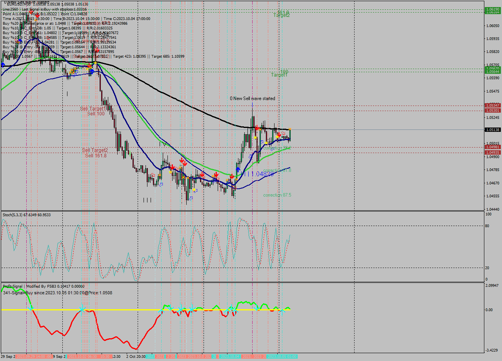502x361 pixels.
Task: Click the blue buy arrow near the 1.0482 swing low
Action: (237, 169)
